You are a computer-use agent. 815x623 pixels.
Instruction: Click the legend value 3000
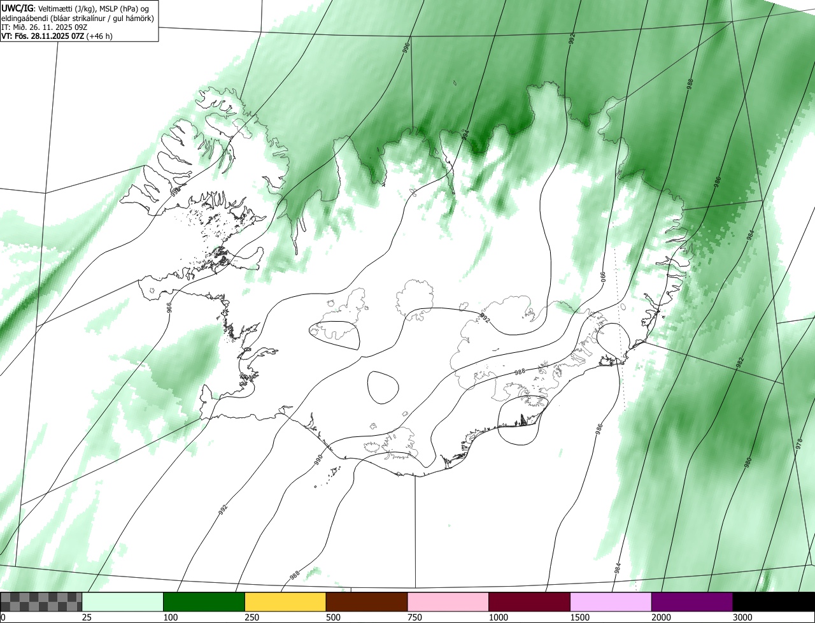click(x=743, y=617)
